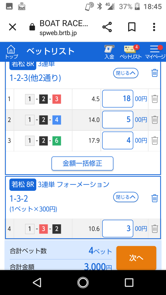Delete the 1-3-2 bet row

[155, 229]
